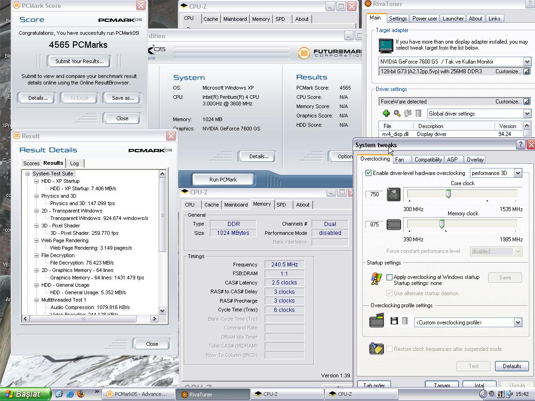This screenshot has height=401, width=535.
Task: Click the overclocking profile video-card icon
Action: pyautogui.click(x=377, y=321)
